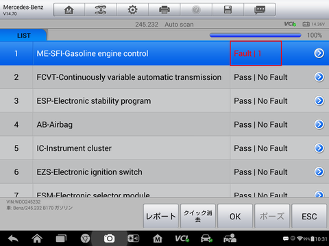Screen dimensions: 329x246
Task: Click the クイック消去 quick erase button
Action: [198, 216]
